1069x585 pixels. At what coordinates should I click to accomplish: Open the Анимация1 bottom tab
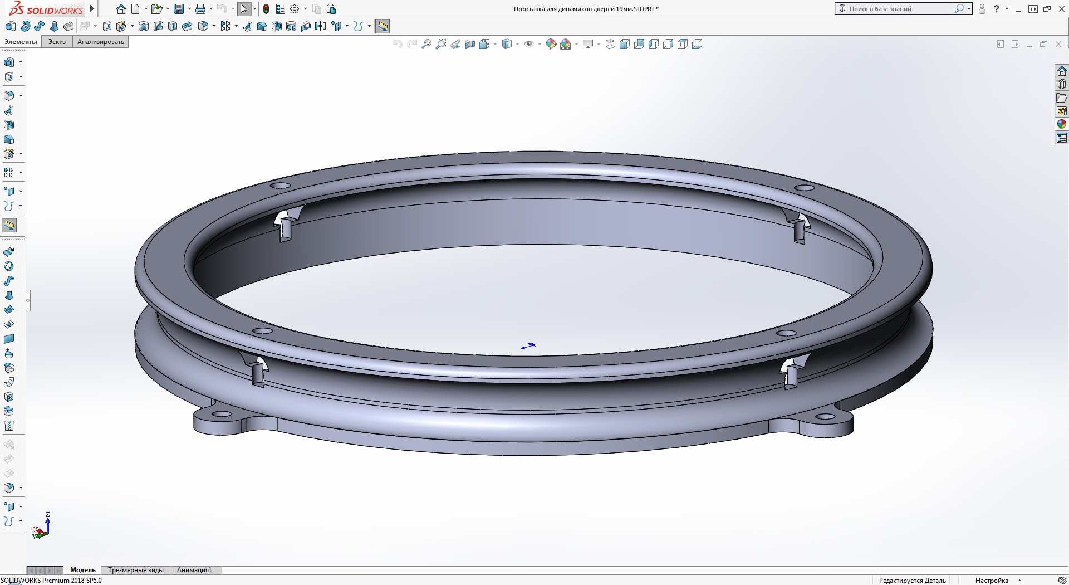194,570
